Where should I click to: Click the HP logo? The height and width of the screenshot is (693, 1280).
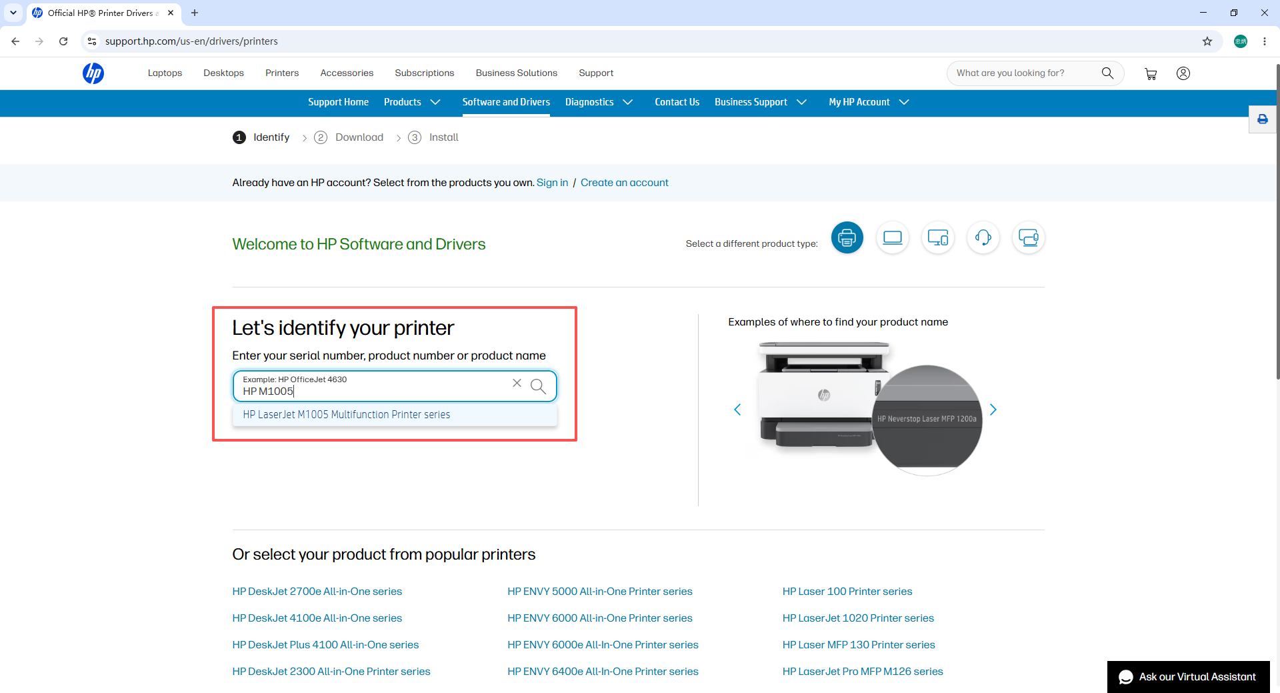(x=93, y=73)
